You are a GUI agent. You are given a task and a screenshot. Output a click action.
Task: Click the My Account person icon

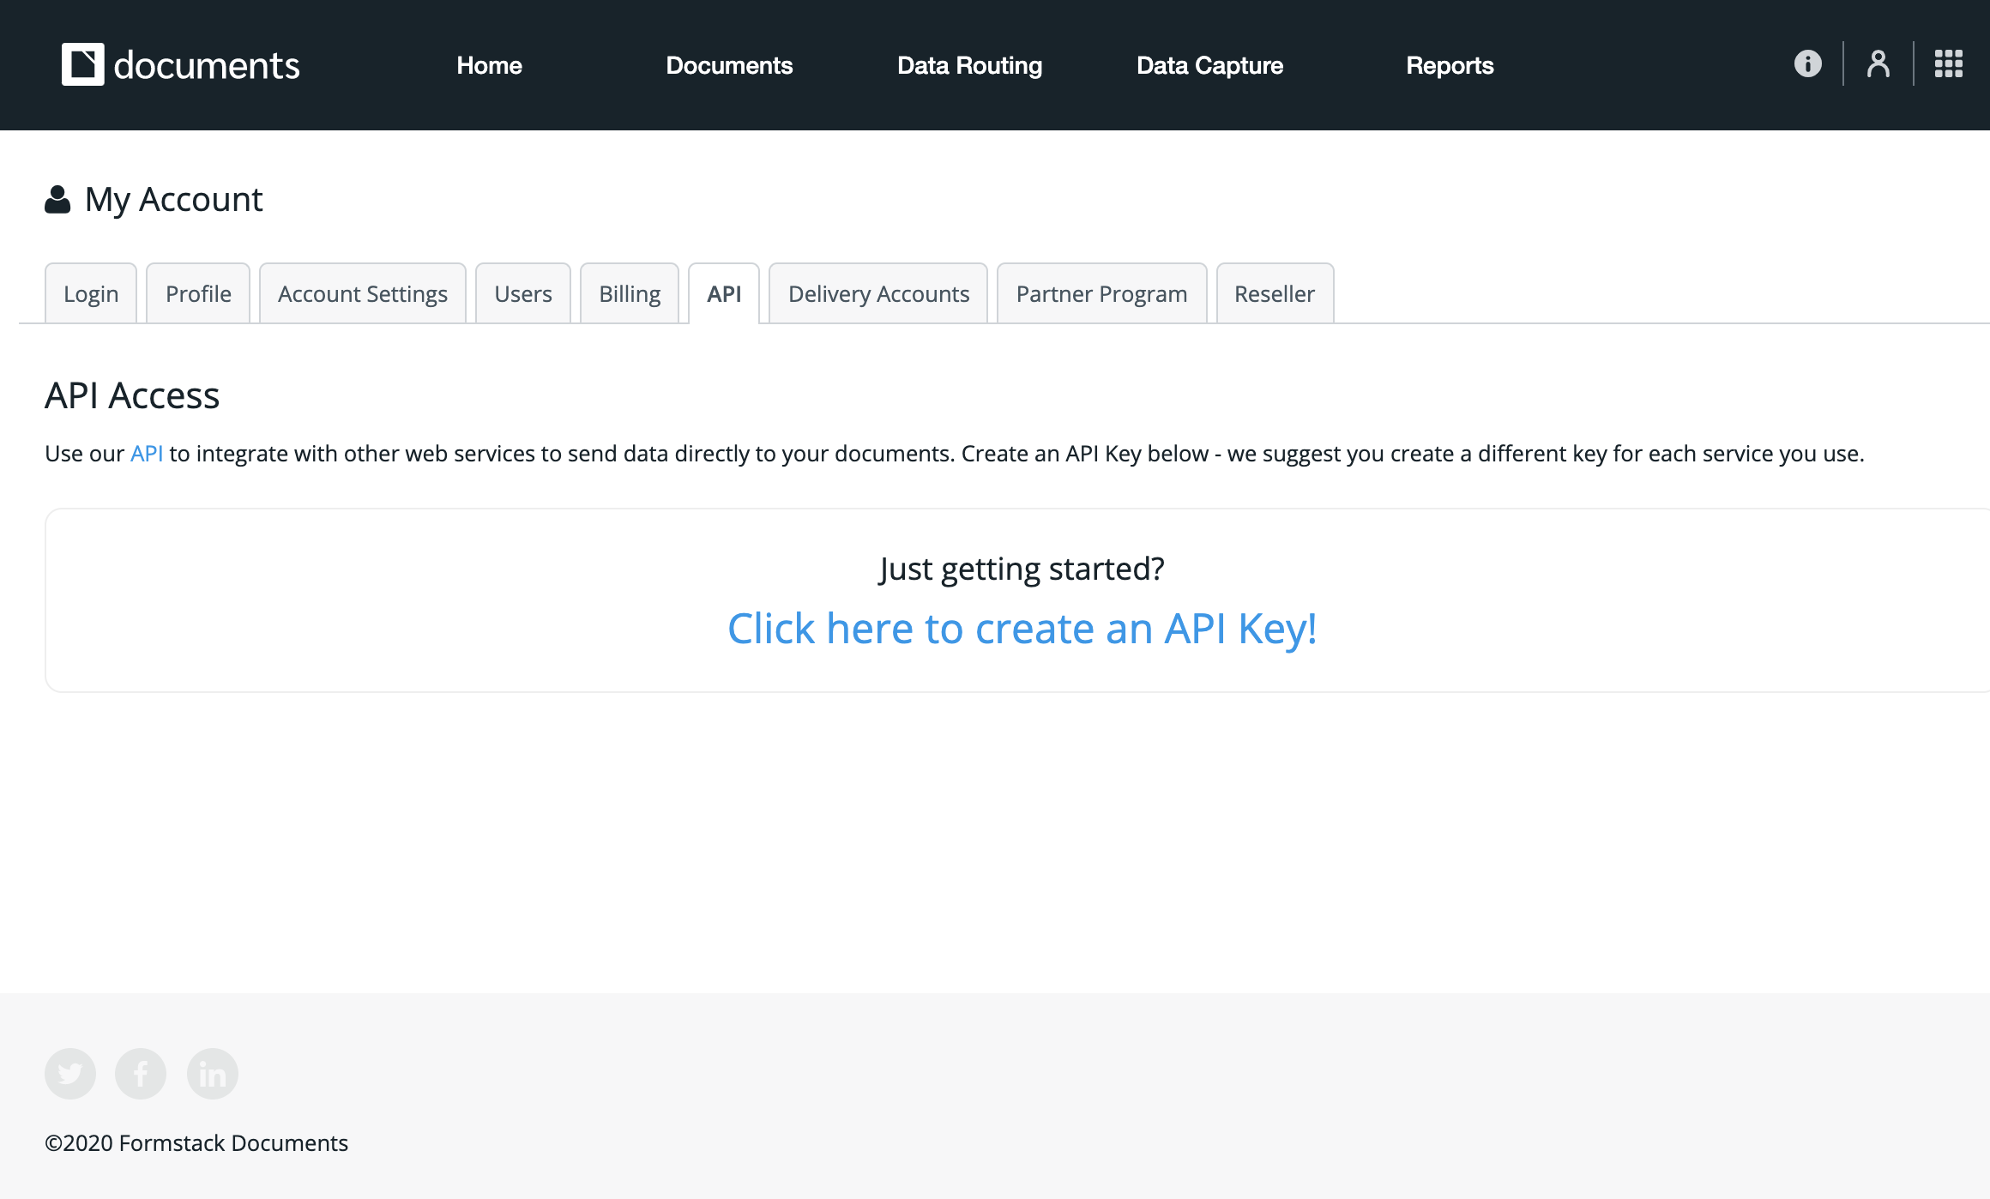[57, 198]
